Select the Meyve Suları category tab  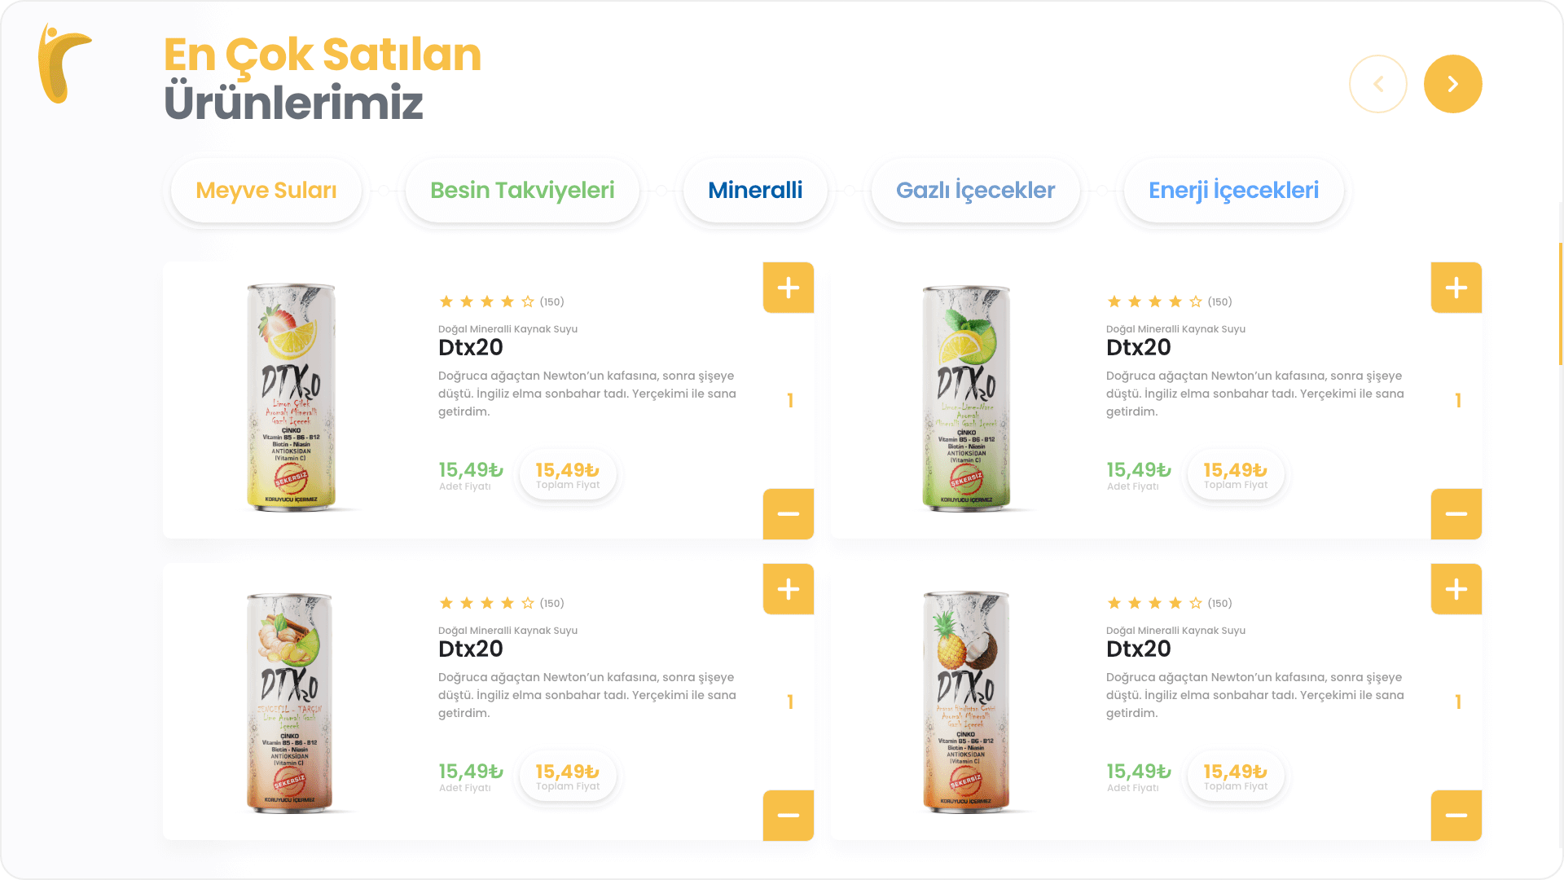click(x=266, y=191)
